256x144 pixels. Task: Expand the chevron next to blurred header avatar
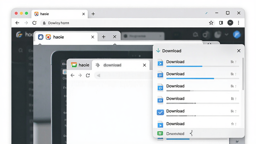[x=226, y=34]
